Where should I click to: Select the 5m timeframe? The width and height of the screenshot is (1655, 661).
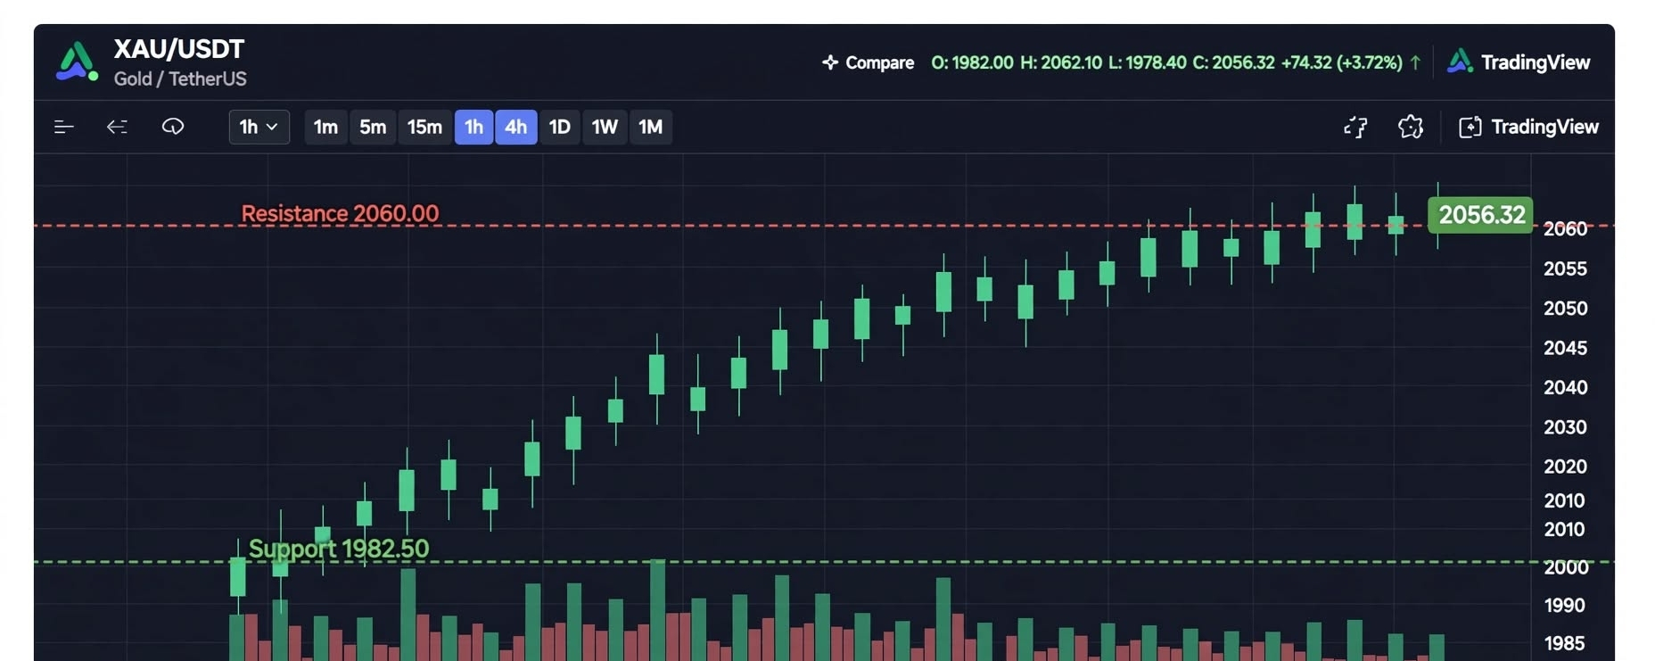pos(373,127)
